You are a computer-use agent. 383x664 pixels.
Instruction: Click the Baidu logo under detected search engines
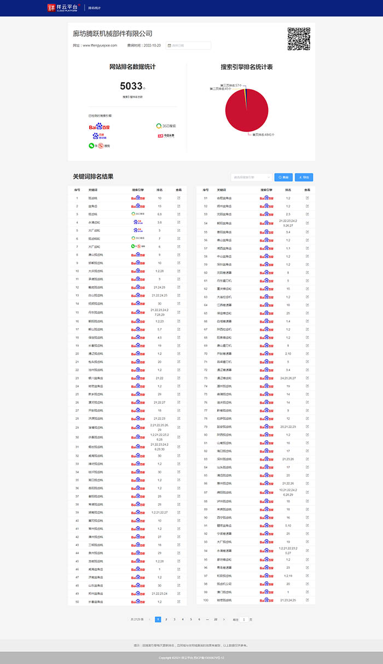pyautogui.click(x=100, y=127)
